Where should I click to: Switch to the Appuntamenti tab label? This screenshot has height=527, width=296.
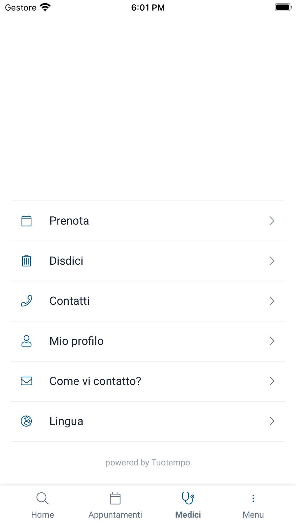[x=115, y=515]
